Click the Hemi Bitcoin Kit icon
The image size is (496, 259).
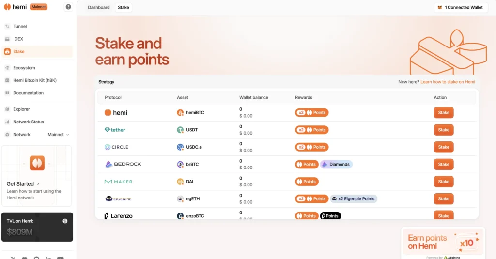click(x=7, y=80)
